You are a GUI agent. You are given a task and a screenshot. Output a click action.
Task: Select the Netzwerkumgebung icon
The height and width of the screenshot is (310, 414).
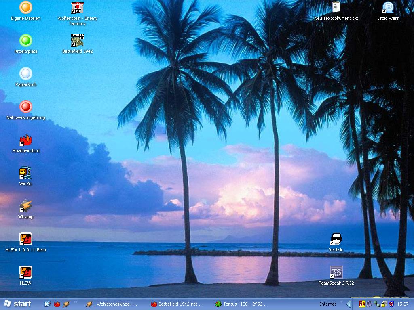pyautogui.click(x=26, y=107)
